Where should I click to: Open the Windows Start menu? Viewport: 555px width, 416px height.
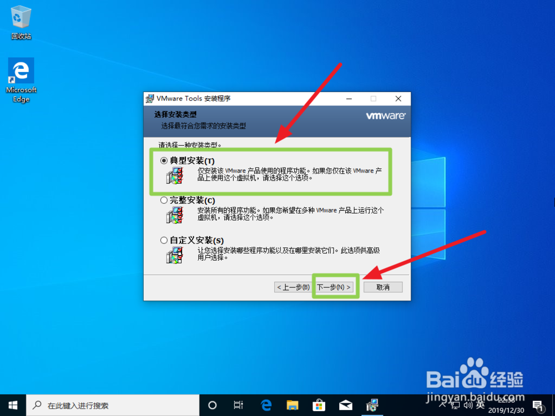pyautogui.click(x=13, y=405)
